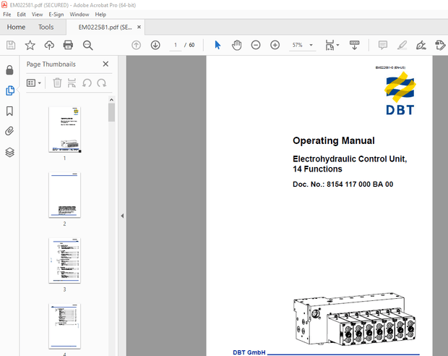Rotate pages clockwise icon
The image size is (448, 356).
(x=101, y=83)
